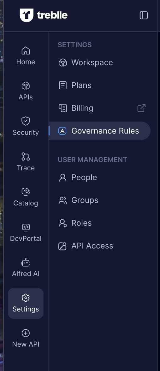Image resolution: width=160 pixels, height=371 pixels.
Task: Open People under User Management
Action: pyautogui.click(x=100, y=178)
